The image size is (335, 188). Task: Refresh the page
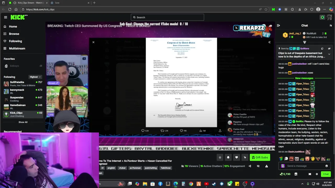coord(10,9)
